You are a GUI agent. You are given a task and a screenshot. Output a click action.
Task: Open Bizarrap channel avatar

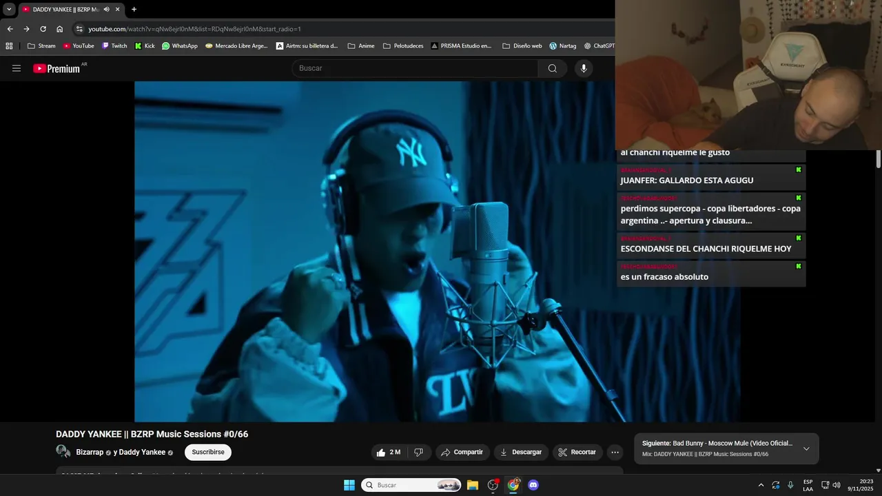tap(63, 452)
